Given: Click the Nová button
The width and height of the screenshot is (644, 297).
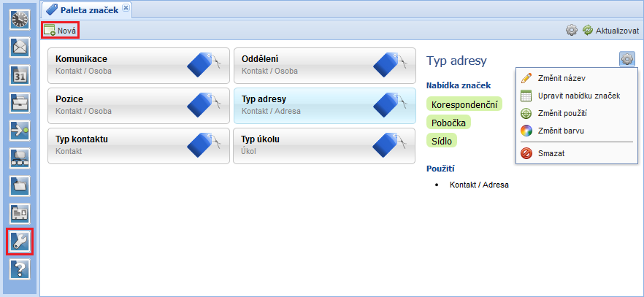Looking at the screenshot, I should pyautogui.click(x=60, y=31).
